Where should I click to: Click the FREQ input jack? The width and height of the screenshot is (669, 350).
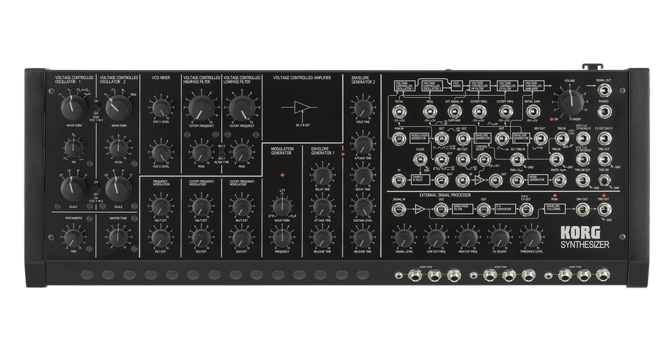430,111
